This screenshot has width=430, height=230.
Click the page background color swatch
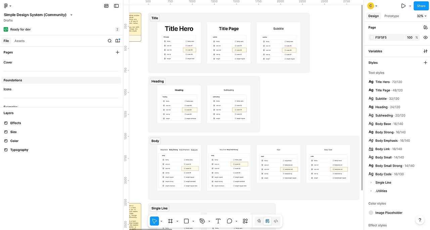click(372, 37)
